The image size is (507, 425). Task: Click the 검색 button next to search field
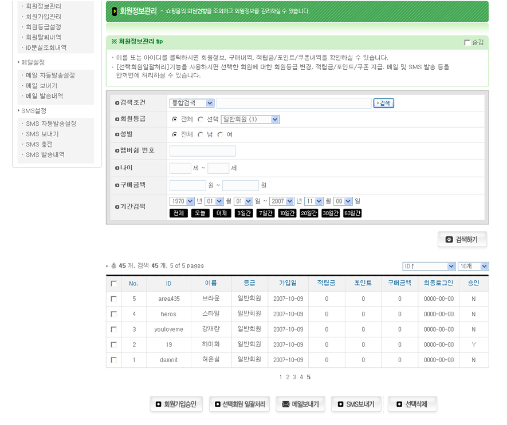(x=383, y=103)
